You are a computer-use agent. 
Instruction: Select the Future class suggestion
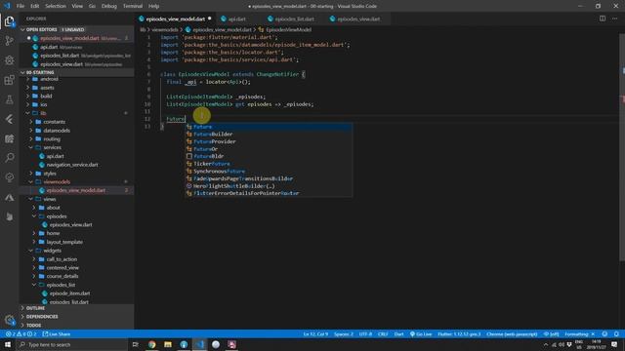269,127
